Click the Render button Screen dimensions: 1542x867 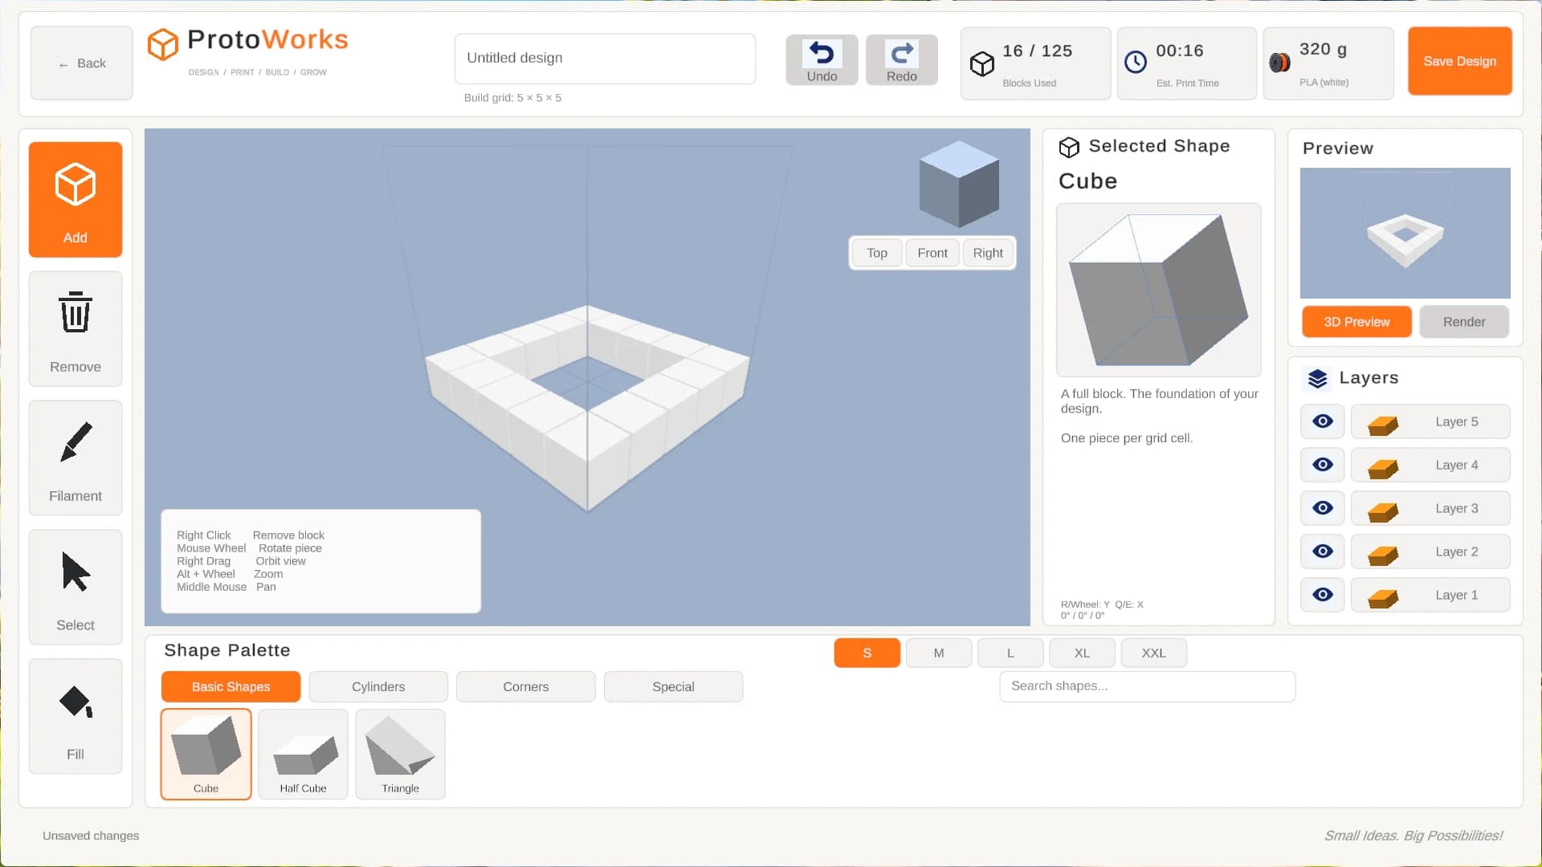(1463, 322)
